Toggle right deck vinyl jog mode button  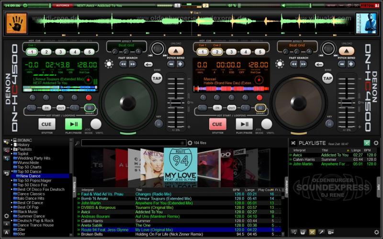tap(267, 124)
